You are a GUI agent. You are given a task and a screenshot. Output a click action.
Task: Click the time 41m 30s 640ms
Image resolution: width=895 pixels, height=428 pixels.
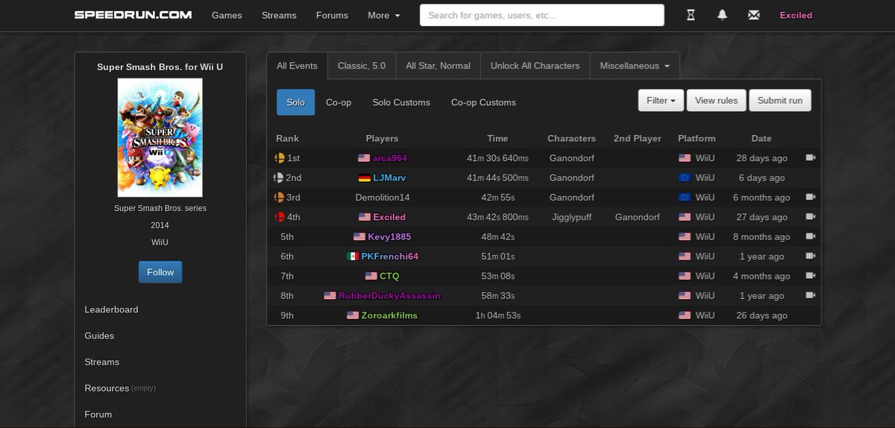(x=497, y=158)
